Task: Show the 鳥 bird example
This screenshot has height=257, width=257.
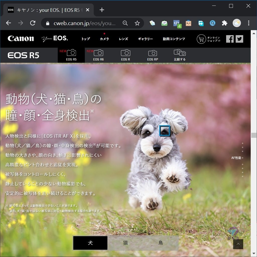Action: (x=161, y=243)
